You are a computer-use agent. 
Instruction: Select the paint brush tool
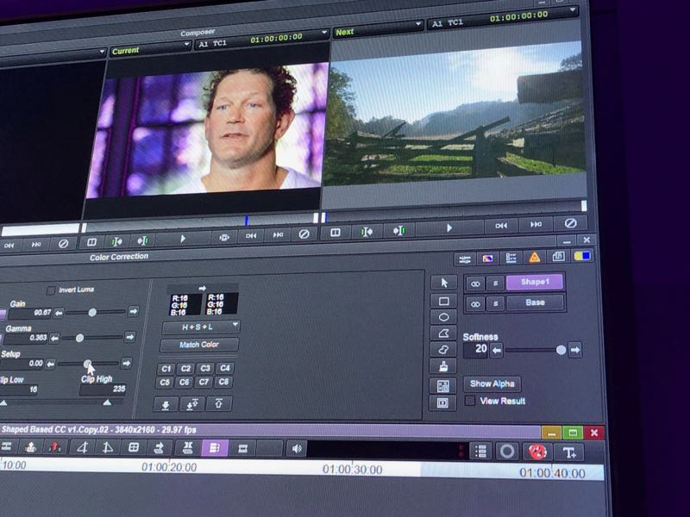pos(443,367)
